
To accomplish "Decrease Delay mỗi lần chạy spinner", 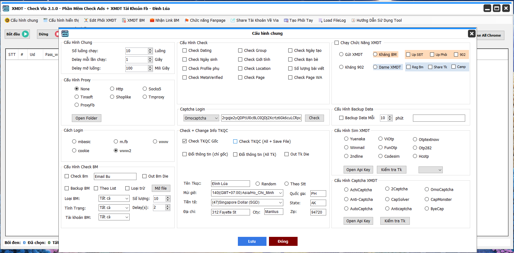I will click(x=150, y=61).
